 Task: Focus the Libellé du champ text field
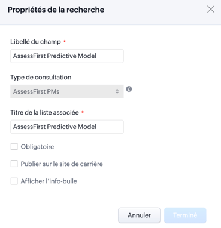point(67,56)
